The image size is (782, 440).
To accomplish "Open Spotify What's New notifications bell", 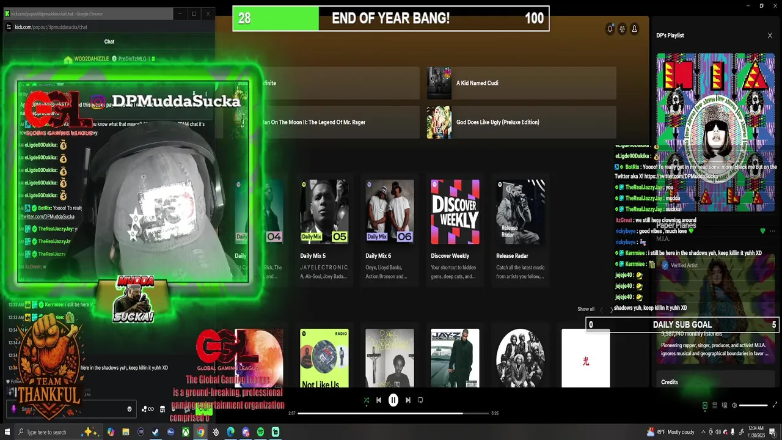I will pyautogui.click(x=610, y=29).
